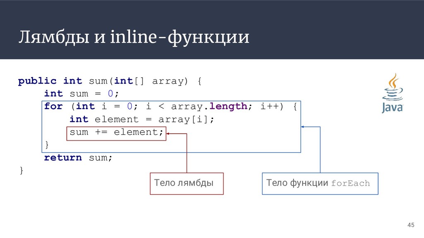Click the "Тело лямбды" label box
The image size is (424, 238).
coord(187,183)
